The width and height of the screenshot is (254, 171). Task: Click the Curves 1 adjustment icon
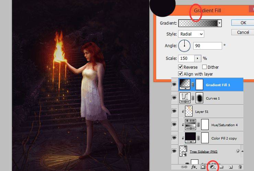tap(185, 98)
